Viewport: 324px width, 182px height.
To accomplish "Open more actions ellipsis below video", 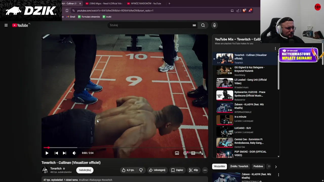I will [205, 170].
